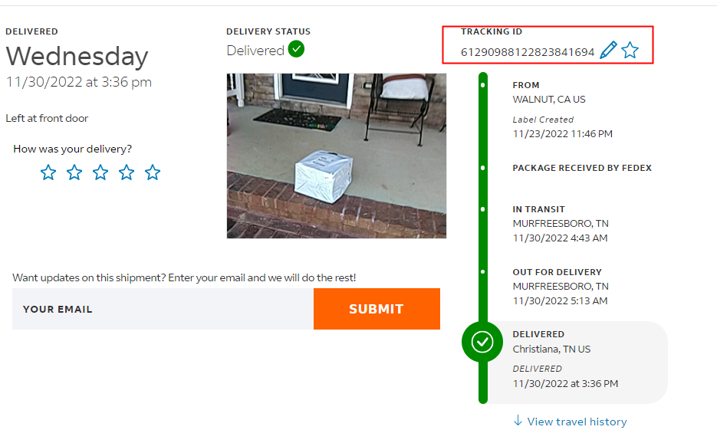Click the In Transit timeline dot
717x443 pixels.
click(482, 208)
